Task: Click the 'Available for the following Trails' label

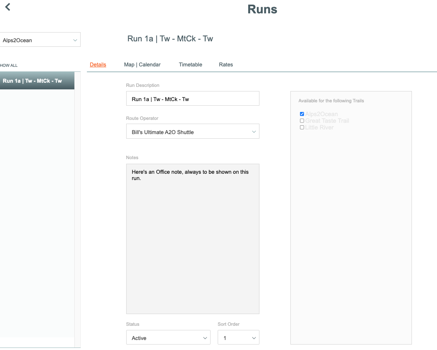Action: [x=331, y=101]
